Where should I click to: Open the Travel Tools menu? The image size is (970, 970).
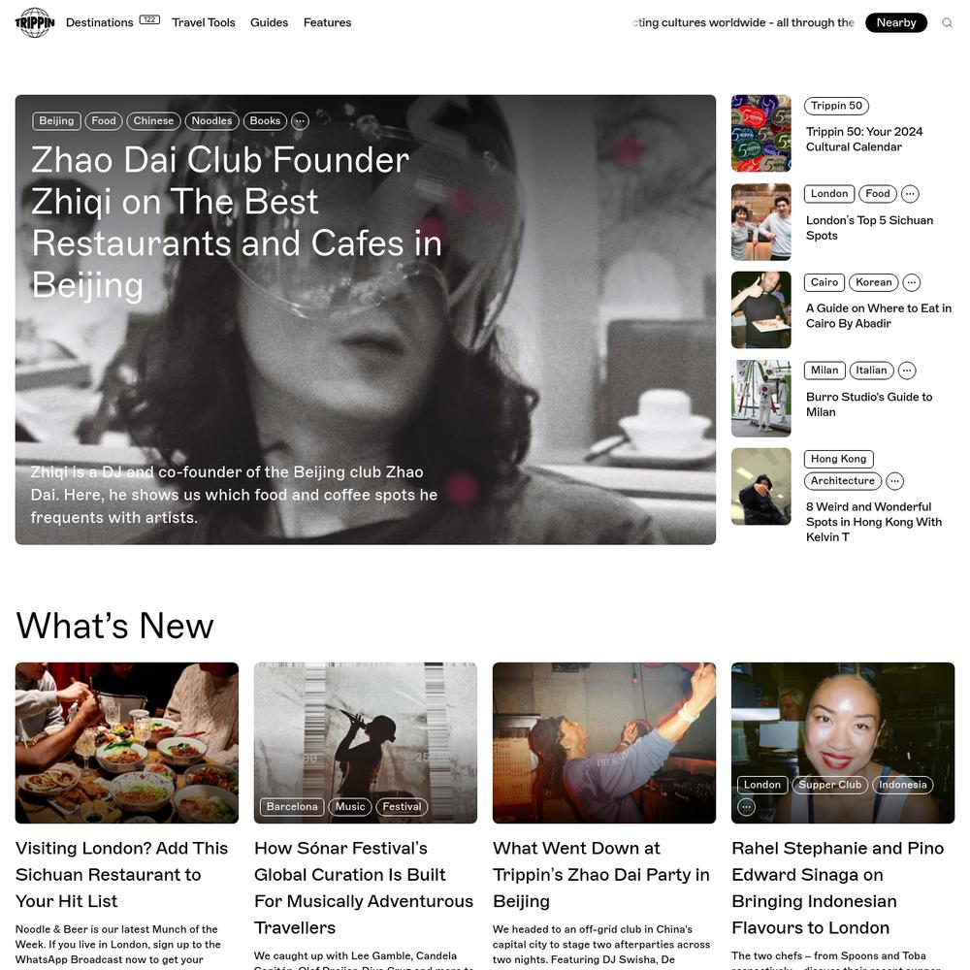(204, 23)
